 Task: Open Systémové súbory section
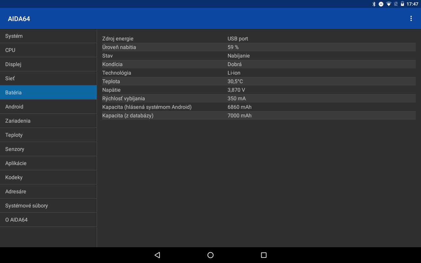[x=48, y=205]
